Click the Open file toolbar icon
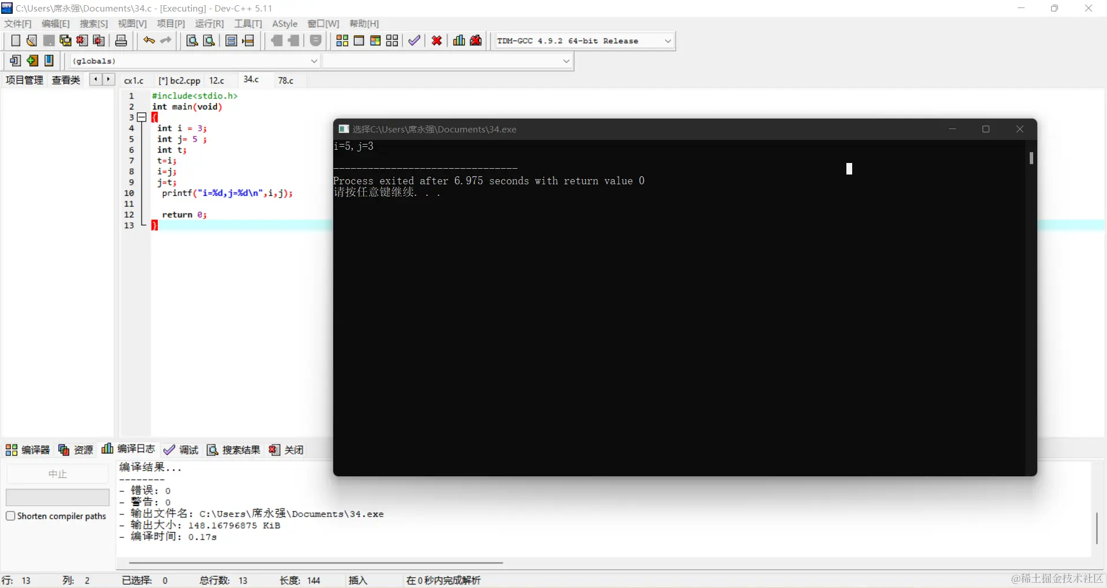The height and width of the screenshot is (588, 1107). click(x=32, y=40)
